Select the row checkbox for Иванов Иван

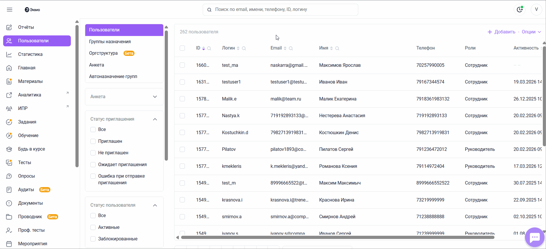pyautogui.click(x=182, y=82)
